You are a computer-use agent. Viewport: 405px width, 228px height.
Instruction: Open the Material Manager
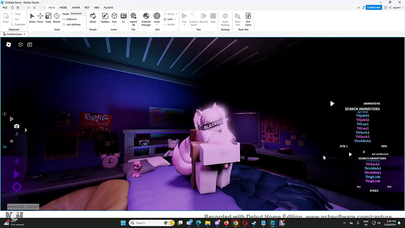point(146,19)
